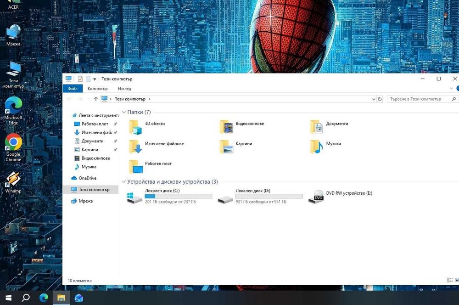Open the Quick Access Toolbar customize dropdown
The width and height of the screenshot is (459, 305).
point(95,79)
